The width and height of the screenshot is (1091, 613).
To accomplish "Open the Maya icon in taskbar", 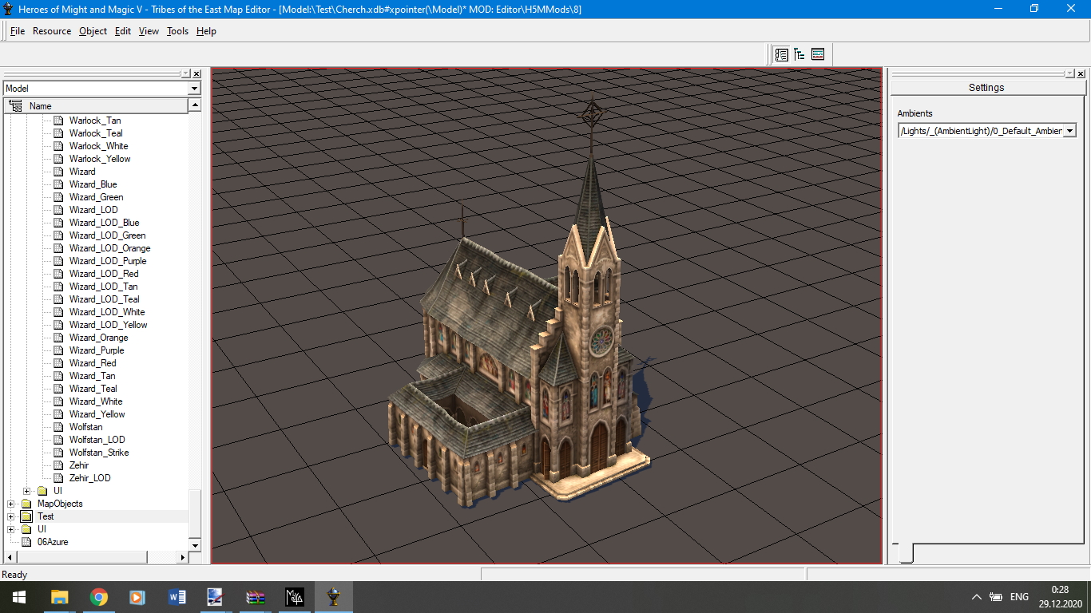I will [295, 597].
